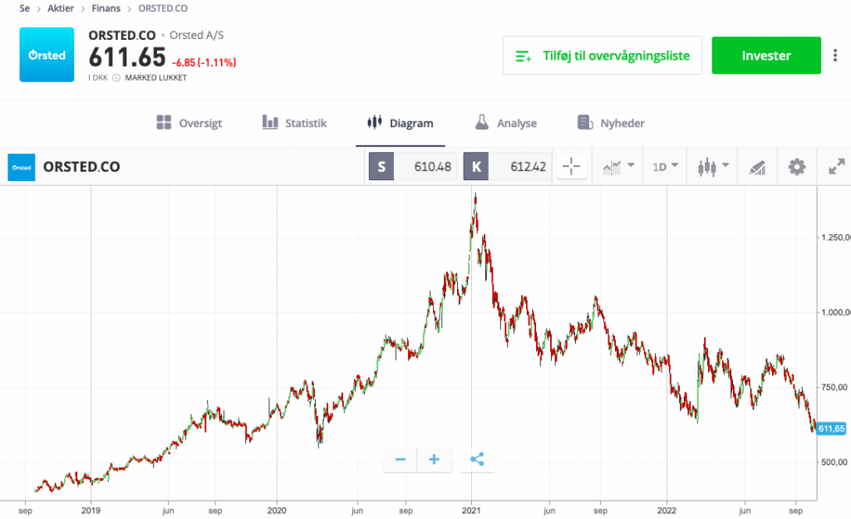Open the drawing tools icon
851x519 pixels.
757,167
